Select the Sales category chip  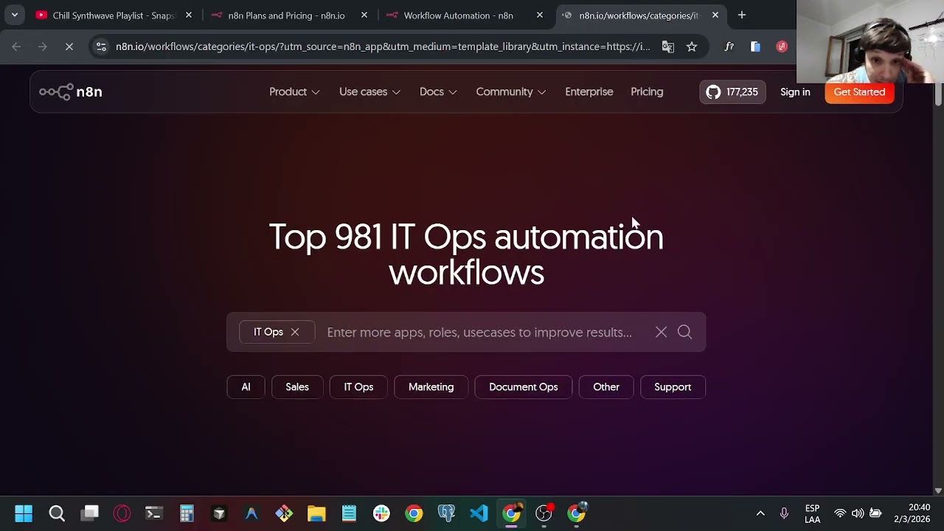297,387
